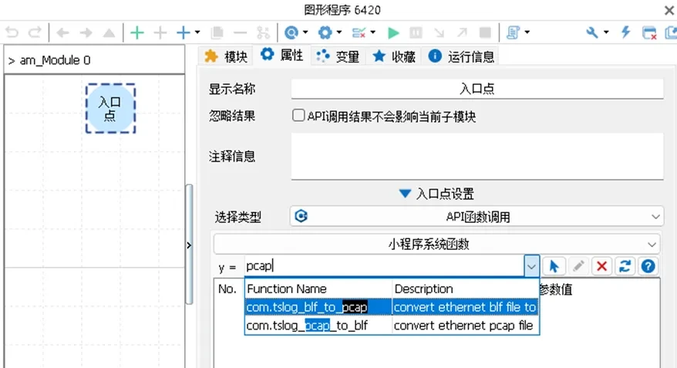
Task: Open the 选择类型 API函数调用 dropdown
Action: click(x=477, y=217)
